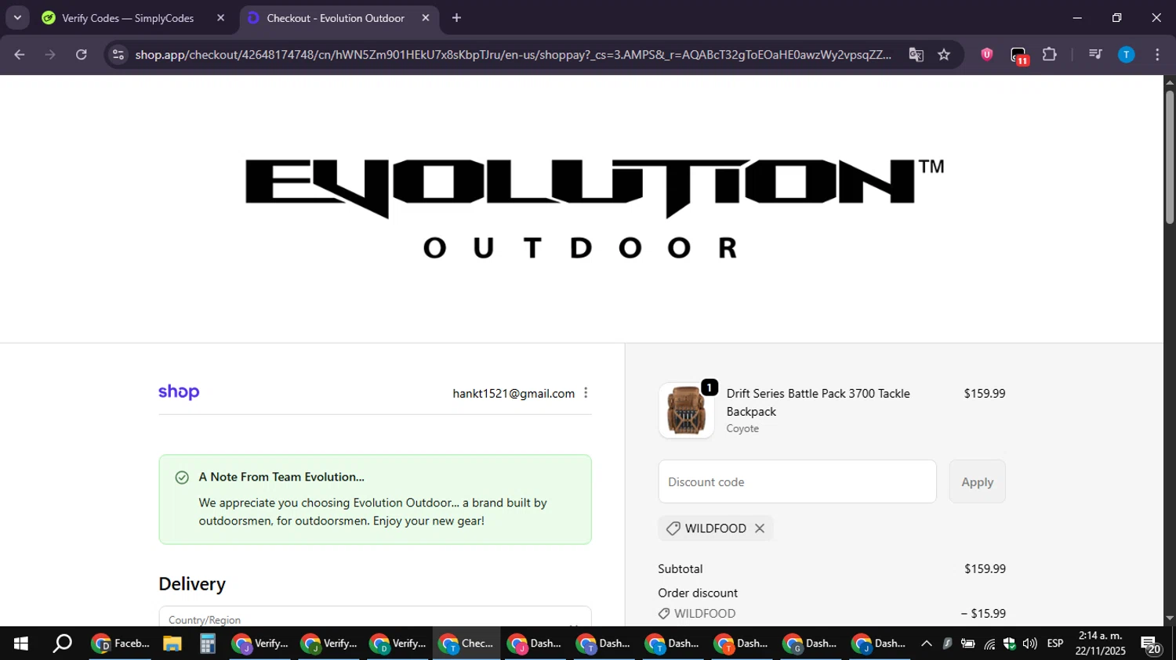The image size is (1176, 660).
Task: Click the battery status tray icon
Action: pos(968,644)
